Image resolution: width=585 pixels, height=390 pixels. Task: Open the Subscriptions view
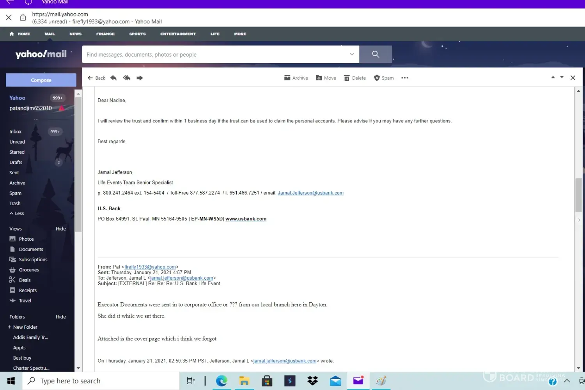point(28,259)
